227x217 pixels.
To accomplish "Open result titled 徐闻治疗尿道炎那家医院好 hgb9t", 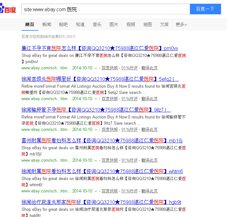I will [101, 202].
